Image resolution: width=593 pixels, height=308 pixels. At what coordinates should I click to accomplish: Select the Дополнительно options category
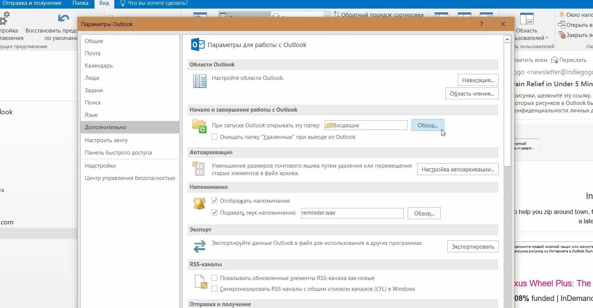pos(130,127)
